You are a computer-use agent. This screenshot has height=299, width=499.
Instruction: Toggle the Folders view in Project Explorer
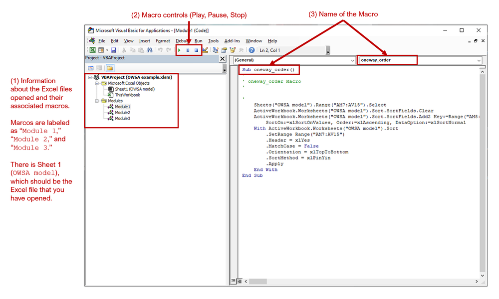111,67
